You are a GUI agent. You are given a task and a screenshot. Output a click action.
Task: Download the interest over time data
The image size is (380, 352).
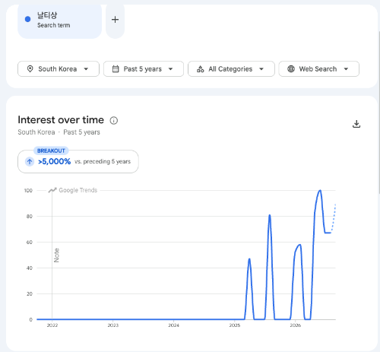(356, 124)
